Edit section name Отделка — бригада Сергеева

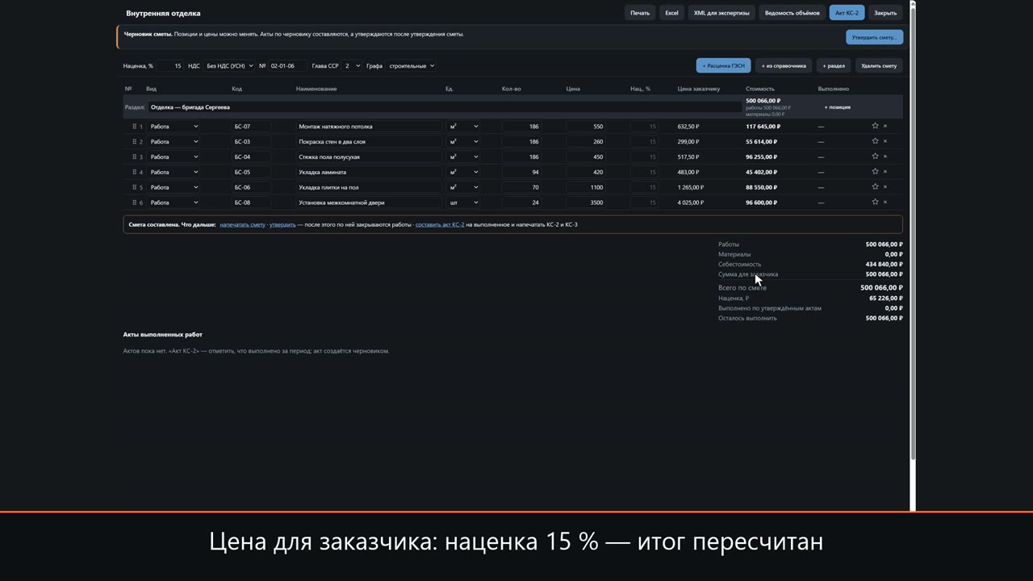click(x=444, y=107)
